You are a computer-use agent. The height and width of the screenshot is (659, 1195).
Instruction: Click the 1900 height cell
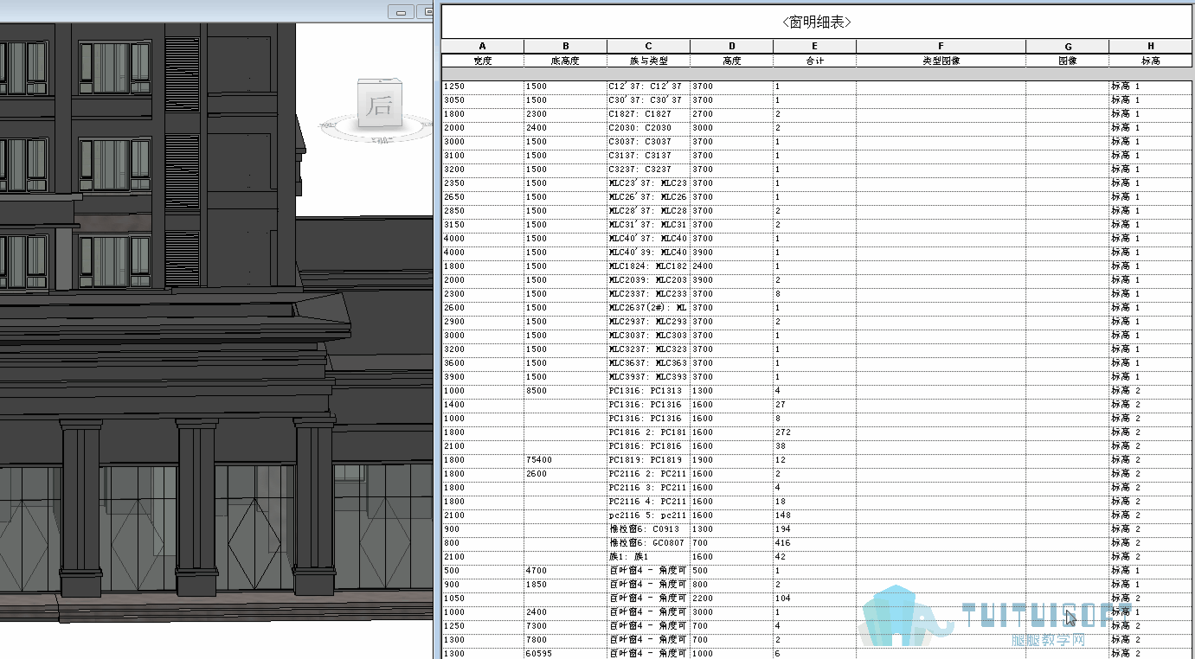[731, 460]
